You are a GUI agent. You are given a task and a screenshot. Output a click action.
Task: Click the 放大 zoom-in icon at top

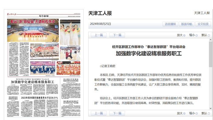(184, 35)
